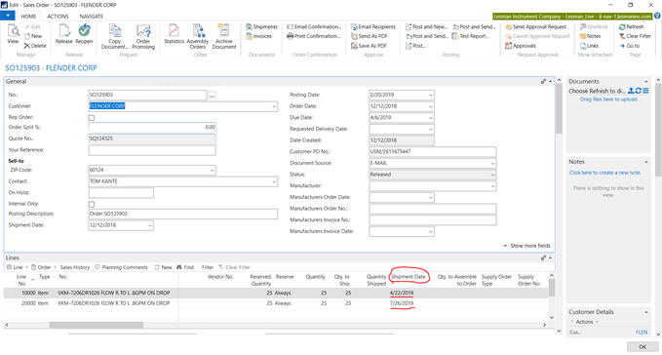Click Post and New
The height and width of the screenshot is (355, 662).
pos(426,26)
